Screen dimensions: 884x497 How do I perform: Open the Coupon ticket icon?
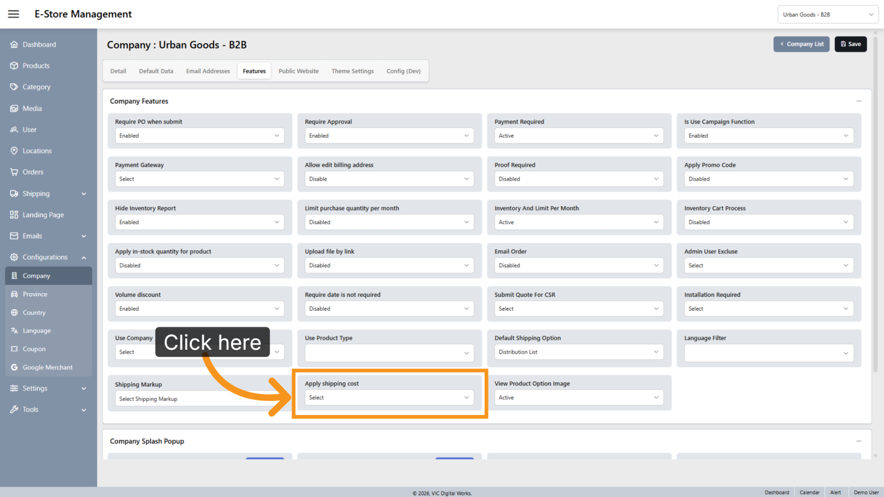point(14,349)
